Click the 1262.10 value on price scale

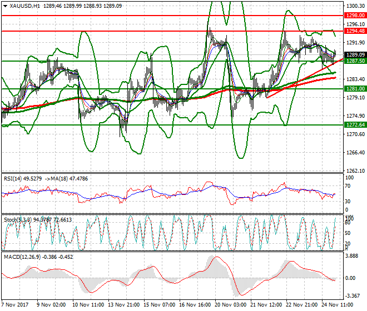click(355, 171)
